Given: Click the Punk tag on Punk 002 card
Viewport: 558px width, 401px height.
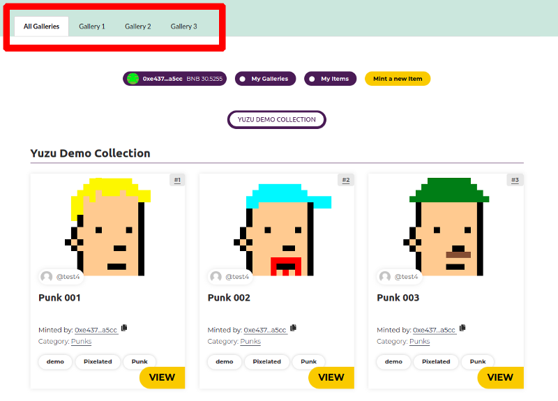Looking at the screenshot, I should pyautogui.click(x=308, y=361).
